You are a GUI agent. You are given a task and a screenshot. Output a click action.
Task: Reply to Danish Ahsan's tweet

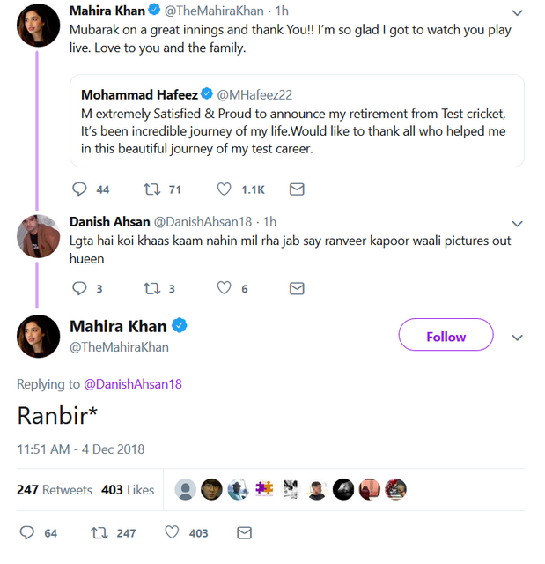(x=80, y=288)
